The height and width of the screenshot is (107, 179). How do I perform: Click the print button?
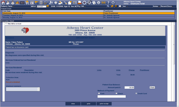coord(88,104)
